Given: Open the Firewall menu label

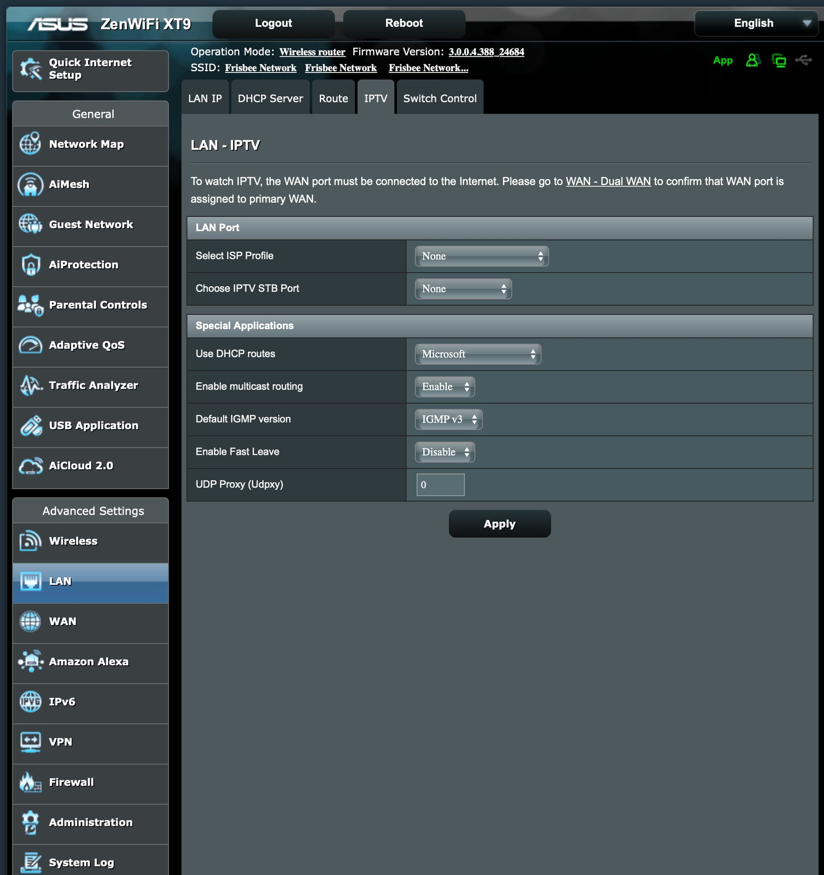Looking at the screenshot, I should click(71, 782).
